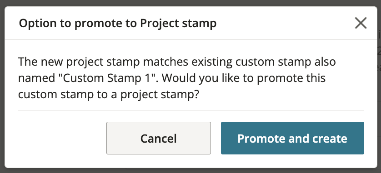
Task: Click the dimmed backdrop above the dialog
Action: click(x=190, y=3)
